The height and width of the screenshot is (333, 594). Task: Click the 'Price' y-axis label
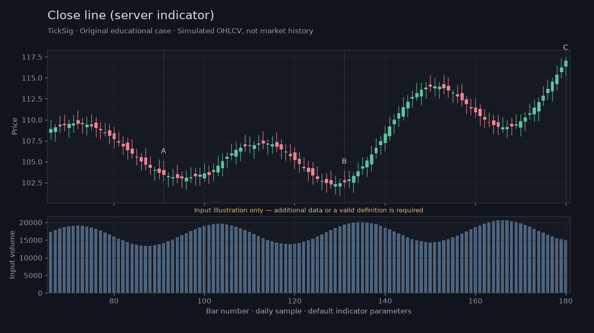[15, 126]
